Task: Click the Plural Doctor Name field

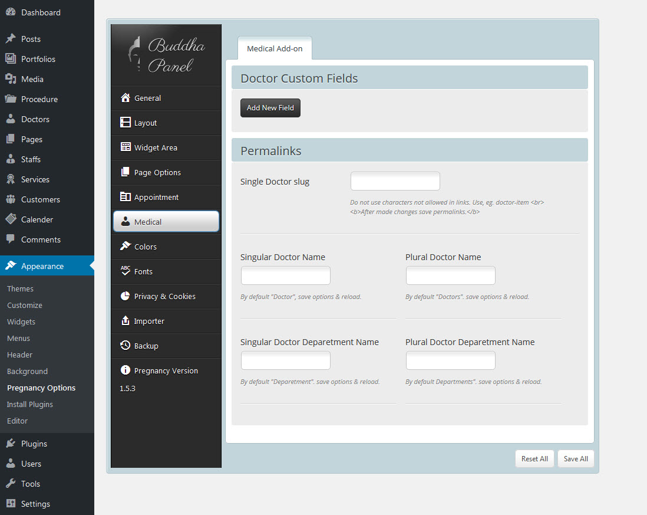Action: coord(450,275)
